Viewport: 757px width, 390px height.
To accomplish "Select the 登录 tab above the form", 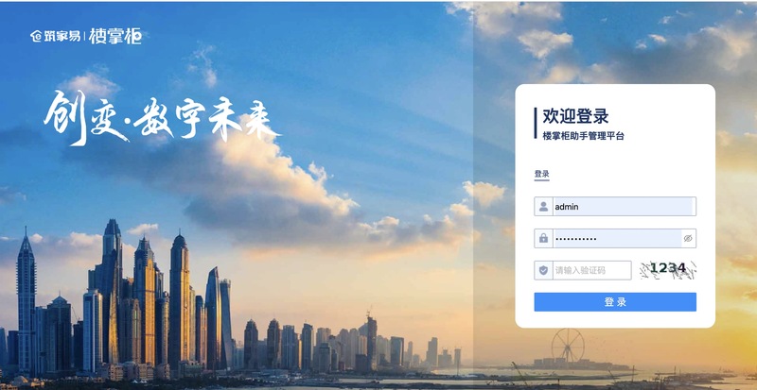I will click(541, 174).
